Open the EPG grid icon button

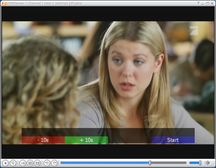(x=37, y=163)
